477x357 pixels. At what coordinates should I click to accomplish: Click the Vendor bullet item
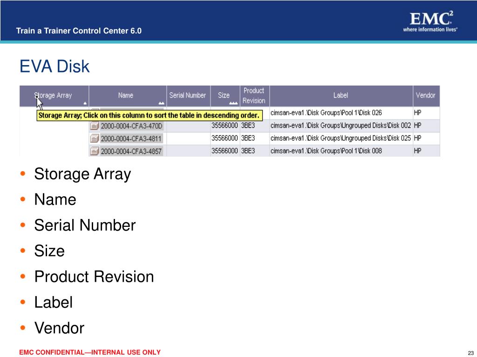tap(59, 328)
